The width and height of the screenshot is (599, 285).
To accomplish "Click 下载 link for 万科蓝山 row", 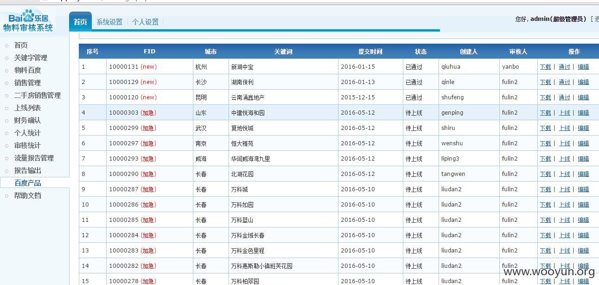I will (545, 220).
